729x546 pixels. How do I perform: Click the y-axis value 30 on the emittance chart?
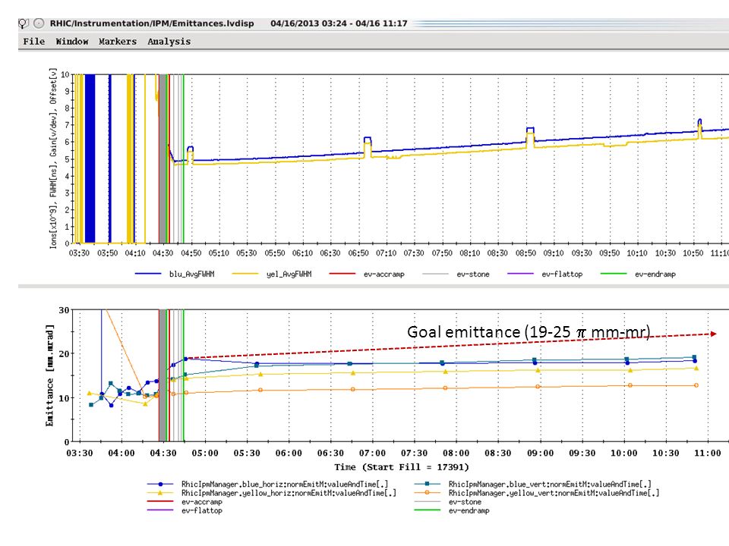pyautogui.click(x=64, y=309)
